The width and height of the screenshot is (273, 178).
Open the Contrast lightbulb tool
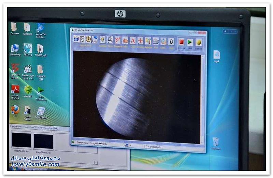[x=103, y=39]
